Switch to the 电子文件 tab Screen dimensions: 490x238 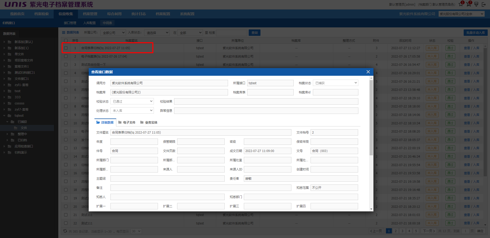(127, 123)
